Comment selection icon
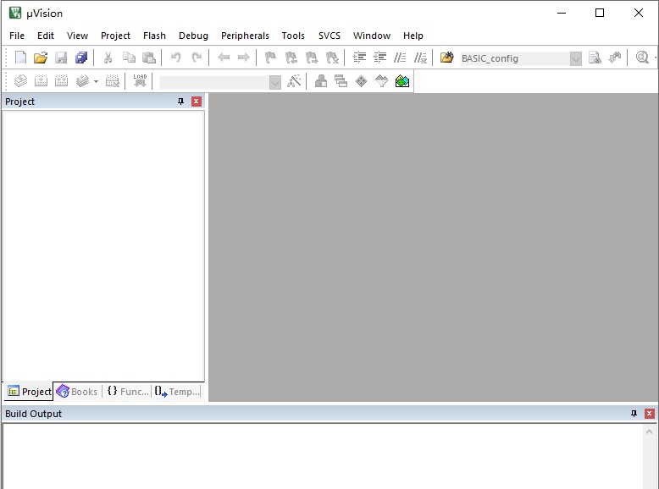This screenshot has height=489, width=659. pos(400,58)
